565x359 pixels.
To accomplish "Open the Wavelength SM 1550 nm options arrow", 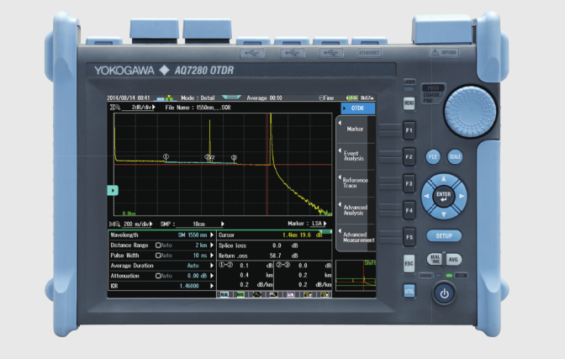I will point(212,235).
